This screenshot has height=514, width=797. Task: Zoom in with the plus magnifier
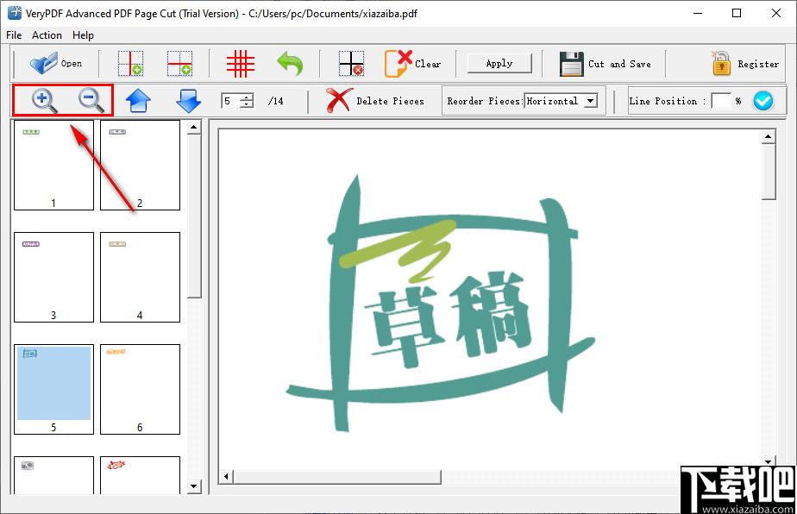click(x=44, y=101)
